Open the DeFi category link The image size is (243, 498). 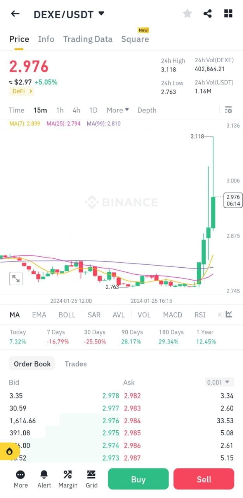(21, 91)
